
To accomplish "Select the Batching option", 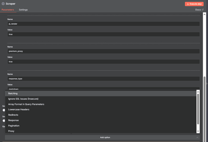I will (x=100, y=93).
